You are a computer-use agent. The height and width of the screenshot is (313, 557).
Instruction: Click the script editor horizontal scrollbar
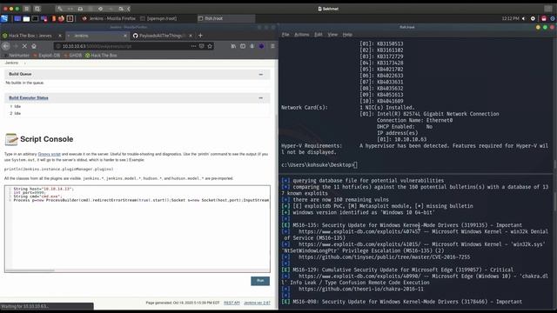30,270
